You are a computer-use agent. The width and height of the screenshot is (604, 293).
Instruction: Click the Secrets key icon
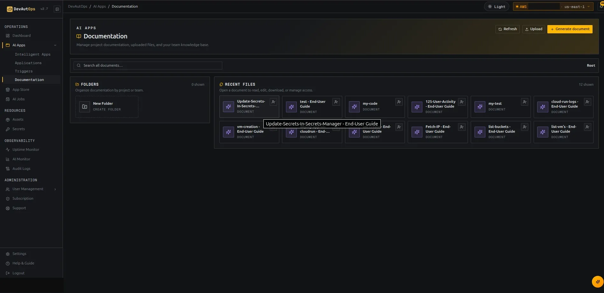coord(8,129)
